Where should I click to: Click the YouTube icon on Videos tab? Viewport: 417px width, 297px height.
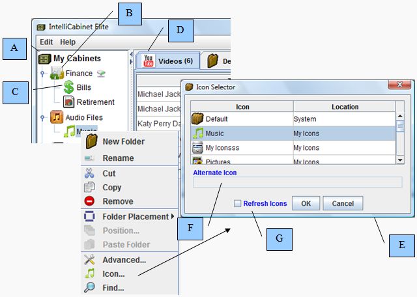[148, 61]
